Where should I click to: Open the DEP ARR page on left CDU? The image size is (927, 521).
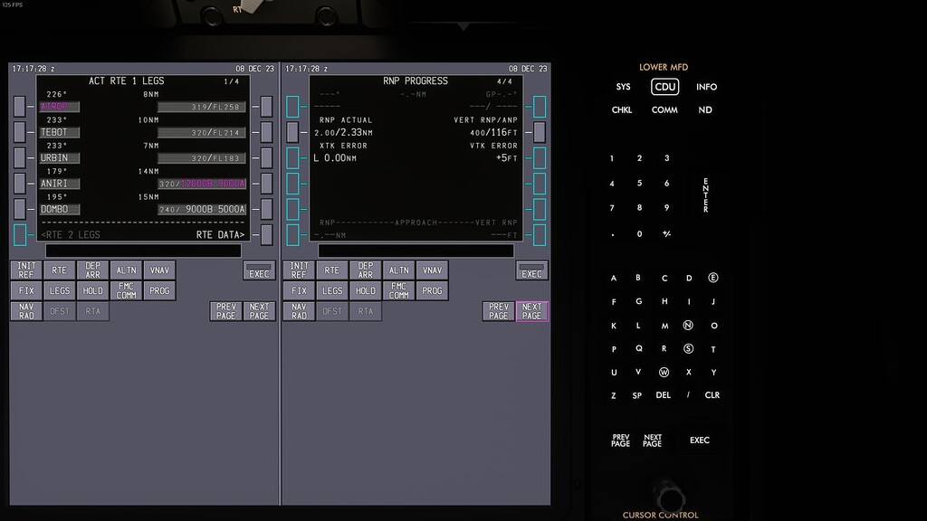click(x=93, y=268)
